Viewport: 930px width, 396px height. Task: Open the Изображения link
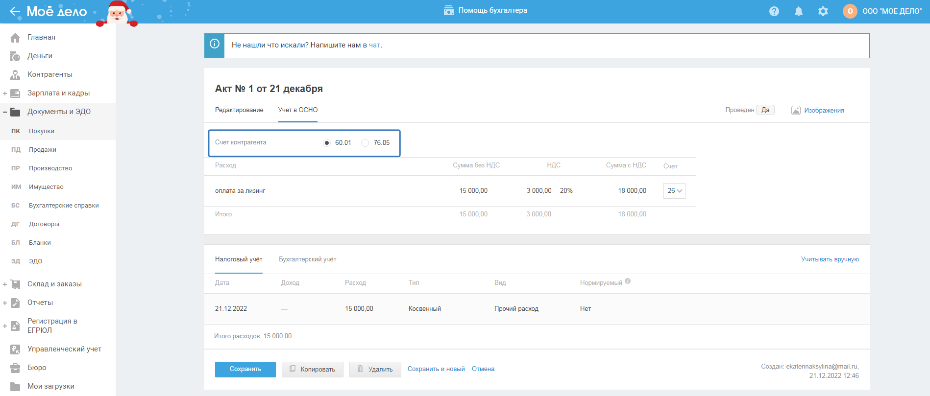tap(824, 111)
